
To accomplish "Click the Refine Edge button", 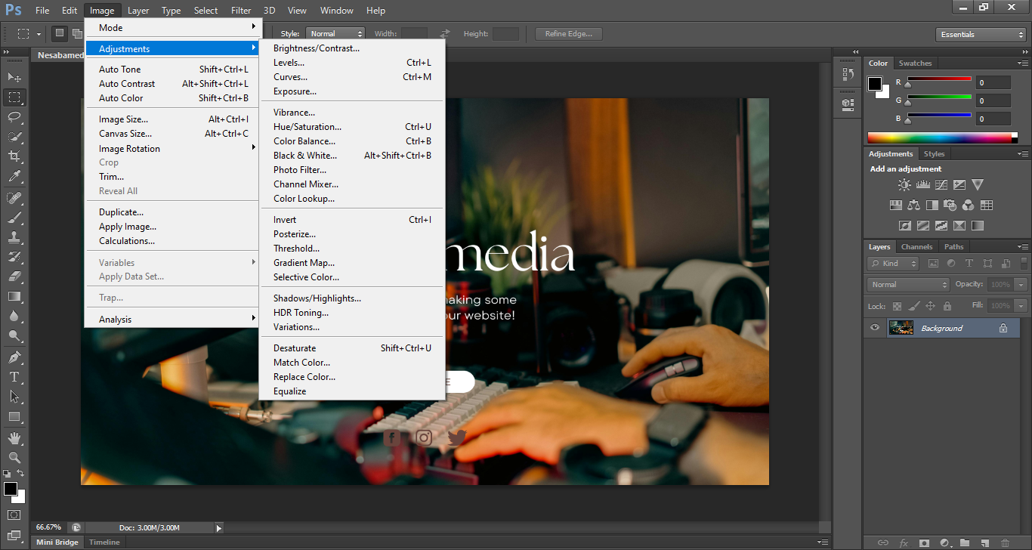I will point(568,34).
